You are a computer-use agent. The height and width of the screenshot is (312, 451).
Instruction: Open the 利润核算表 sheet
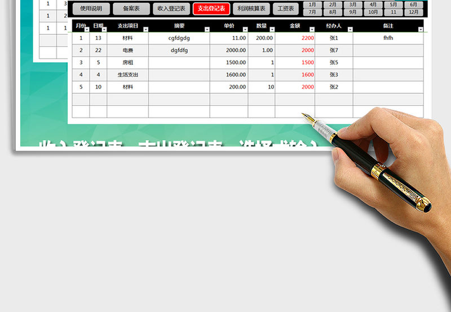(251, 9)
